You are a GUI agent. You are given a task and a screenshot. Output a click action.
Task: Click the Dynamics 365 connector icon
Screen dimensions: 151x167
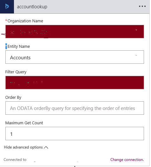click(x=7, y=7)
